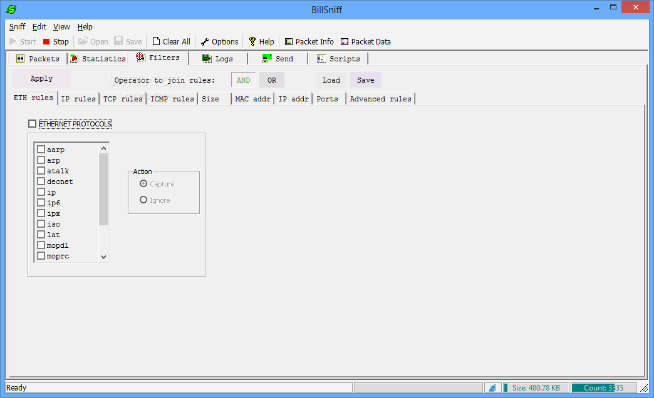Viewport: 654px width, 398px height.
Task: Check the ip protocol box
Action: tap(41, 191)
